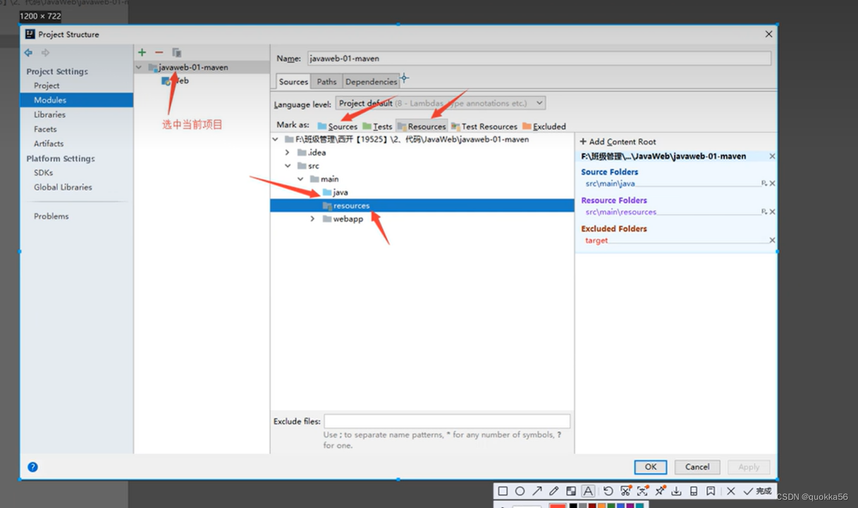Mark selected folder as Sources
Screen dimensions: 858x508
coord(338,126)
